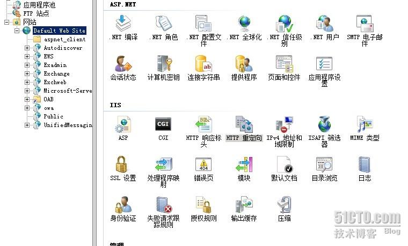Open the 模块 feature
Screen dimensions: 408x246
[x=244, y=169]
